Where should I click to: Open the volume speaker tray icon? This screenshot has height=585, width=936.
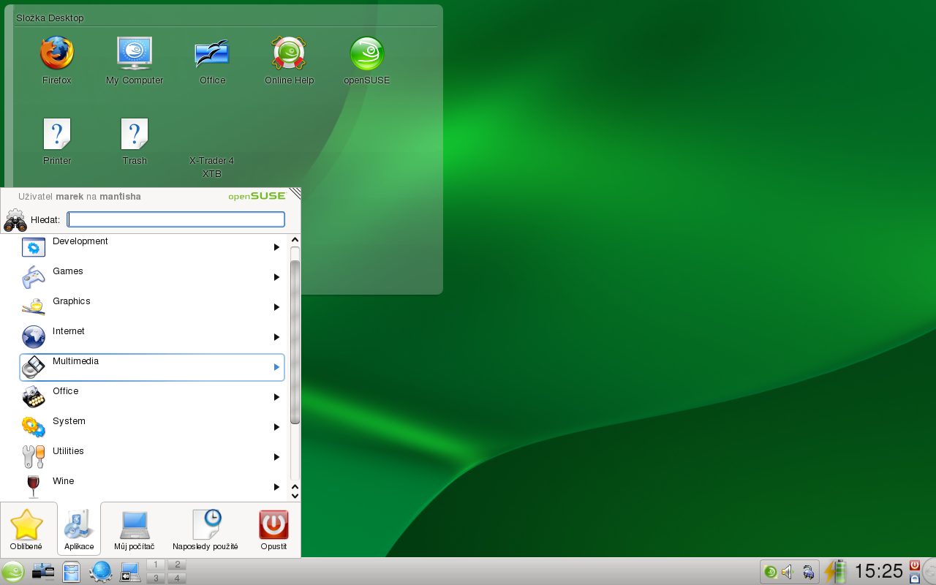click(x=788, y=572)
